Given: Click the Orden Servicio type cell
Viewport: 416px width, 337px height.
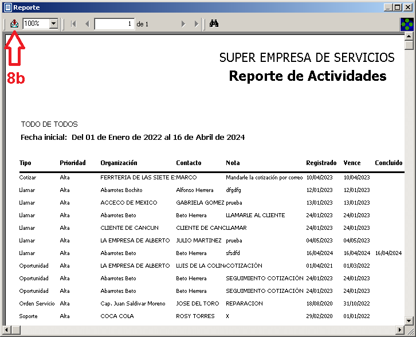Looking at the screenshot, I should click(x=37, y=303).
